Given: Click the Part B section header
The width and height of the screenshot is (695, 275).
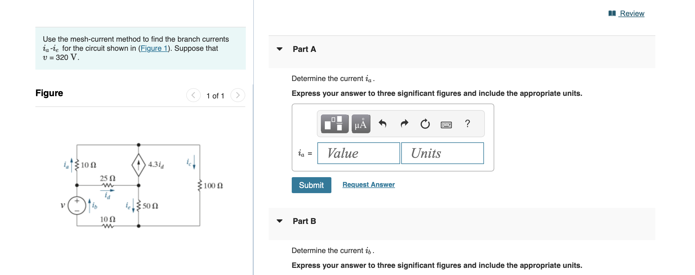Looking at the screenshot, I should pyautogui.click(x=304, y=221).
